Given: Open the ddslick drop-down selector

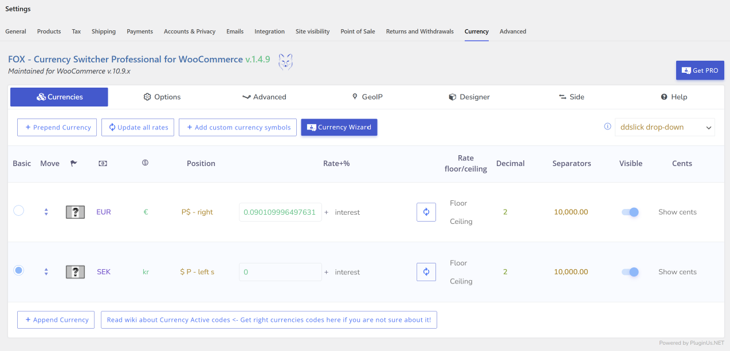Looking at the screenshot, I should 665,127.
